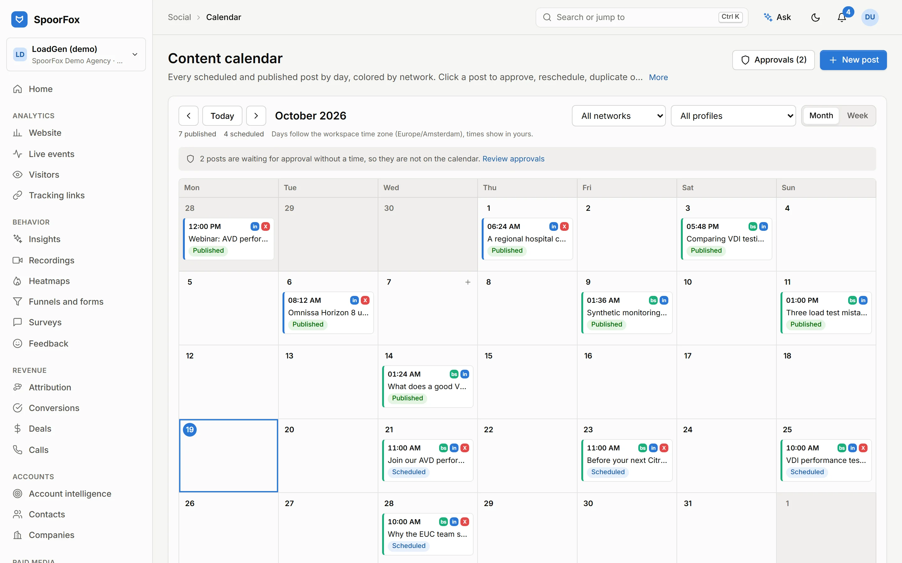Switch to Month view
This screenshot has width=902, height=563.
coord(821,115)
